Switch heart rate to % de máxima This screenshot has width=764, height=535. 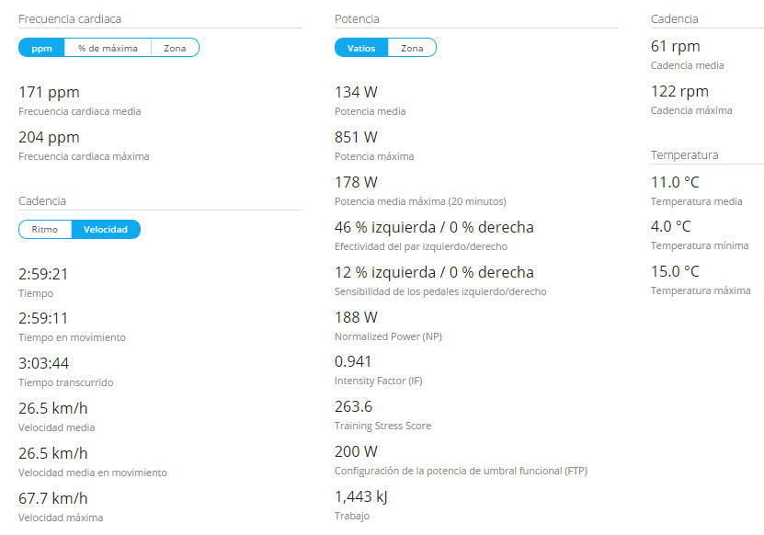tap(108, 48)
